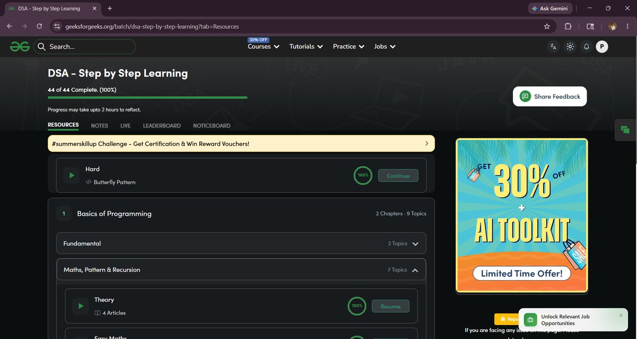Click Resume for Theory
Screen dimensions: 637x339
click(x=391, y=306)
